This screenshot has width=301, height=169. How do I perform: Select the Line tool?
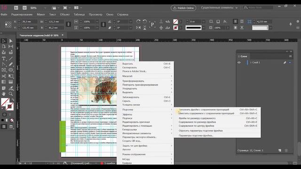[11, 59]
